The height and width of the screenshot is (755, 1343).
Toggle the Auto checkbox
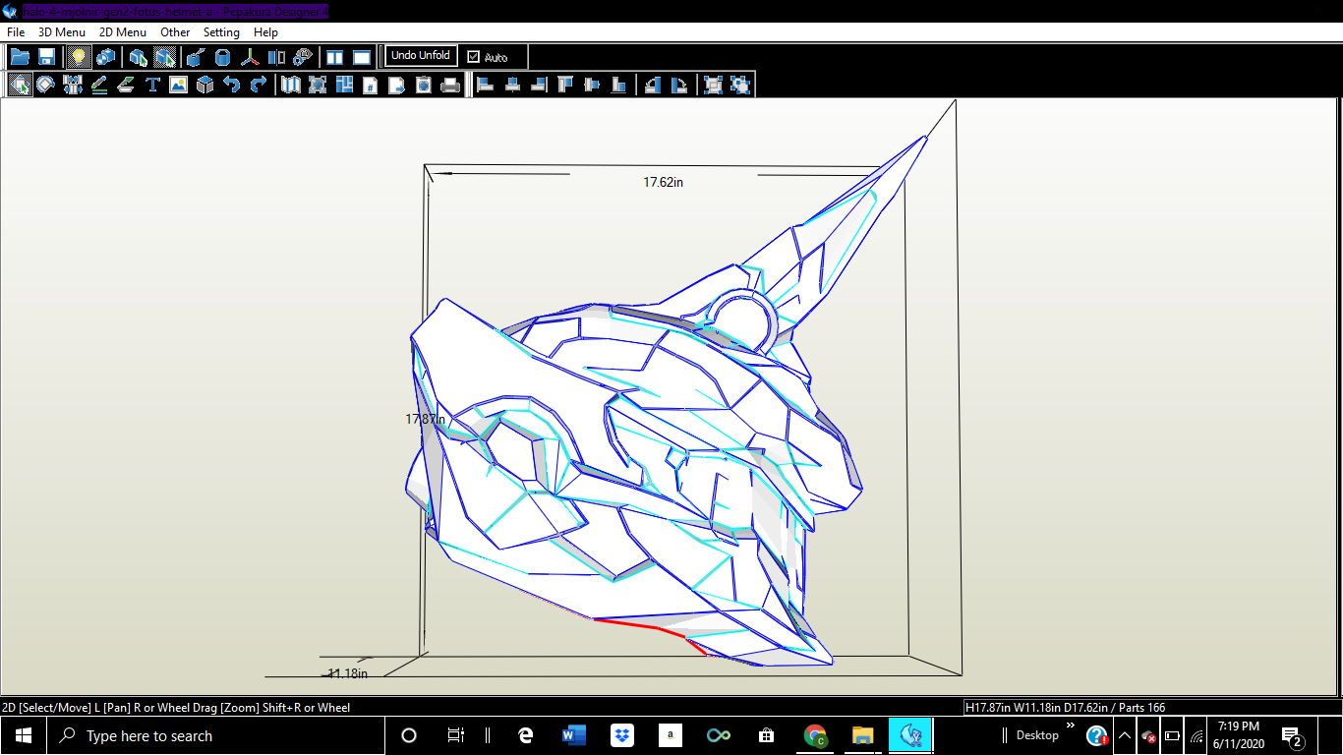(x=474, y=57)
